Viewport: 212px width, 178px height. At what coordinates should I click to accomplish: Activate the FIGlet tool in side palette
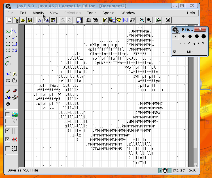tap(15, 74)
